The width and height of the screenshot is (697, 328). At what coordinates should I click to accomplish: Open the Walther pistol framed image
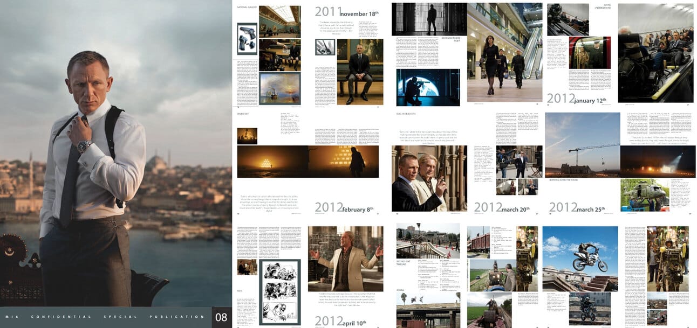(x=248, y=38)
